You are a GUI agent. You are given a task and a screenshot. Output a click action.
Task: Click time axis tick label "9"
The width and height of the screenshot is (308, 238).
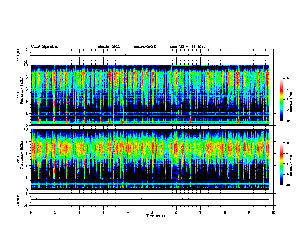pyautogui.click(x=249, y=212)
